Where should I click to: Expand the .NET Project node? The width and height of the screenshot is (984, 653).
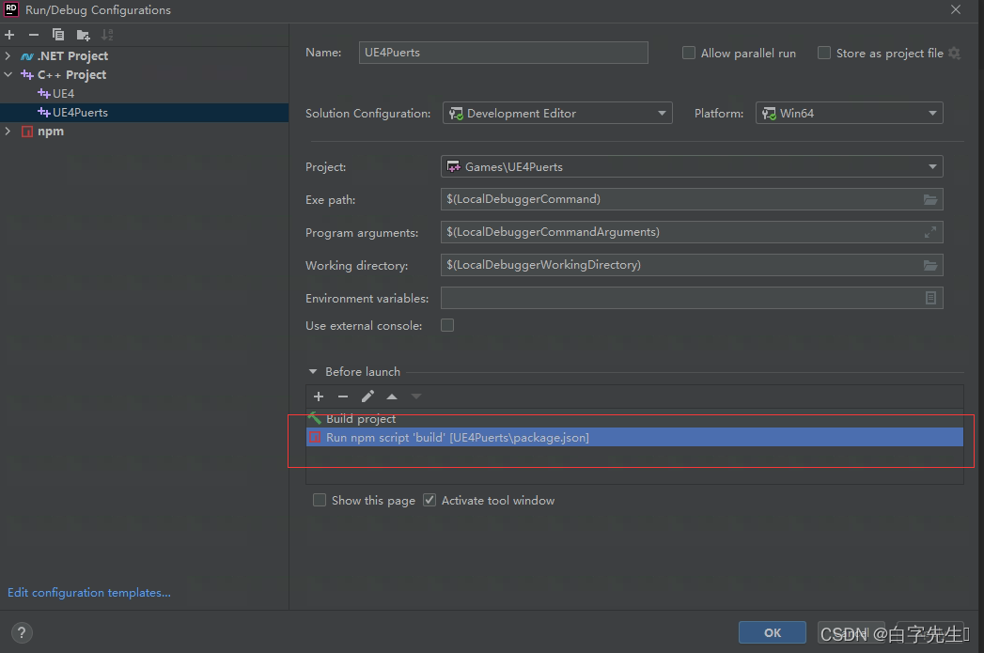point(8,55)
